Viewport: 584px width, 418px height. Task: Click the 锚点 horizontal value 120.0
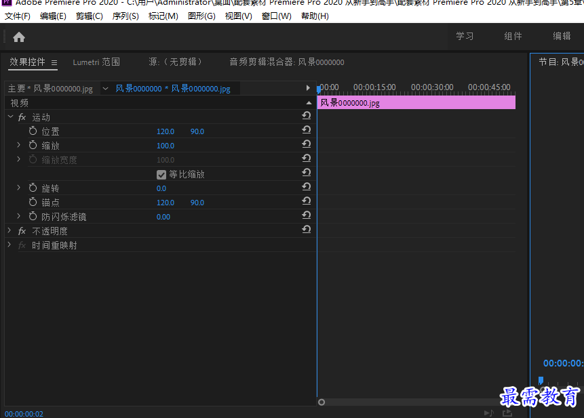(x=166, y=203)
